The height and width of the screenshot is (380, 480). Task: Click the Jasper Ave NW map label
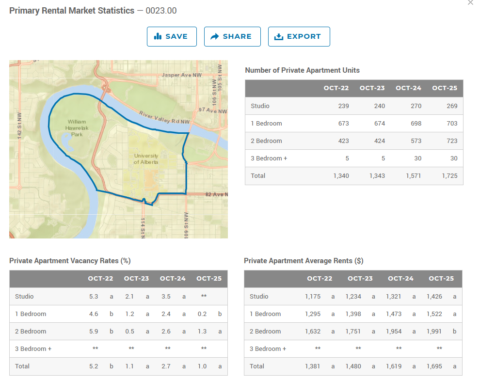pos(181,75)
